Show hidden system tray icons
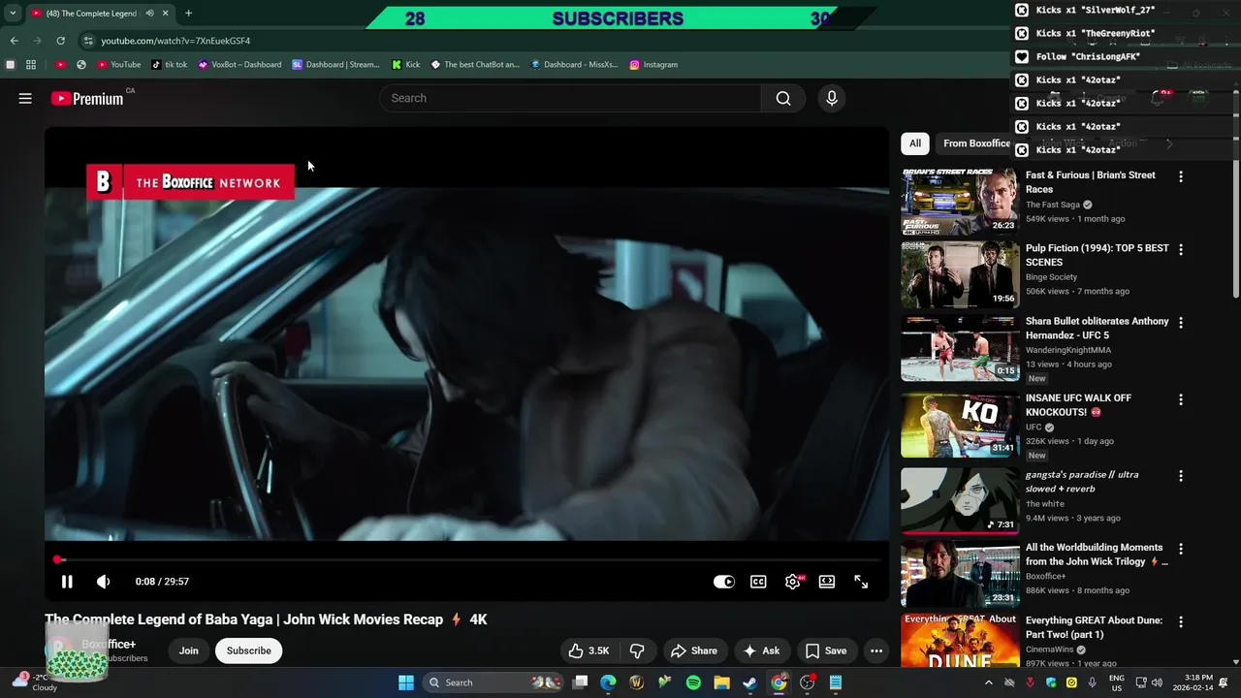Image resolution: width=1241 pixels, height=698 pixels. (988, 682)
